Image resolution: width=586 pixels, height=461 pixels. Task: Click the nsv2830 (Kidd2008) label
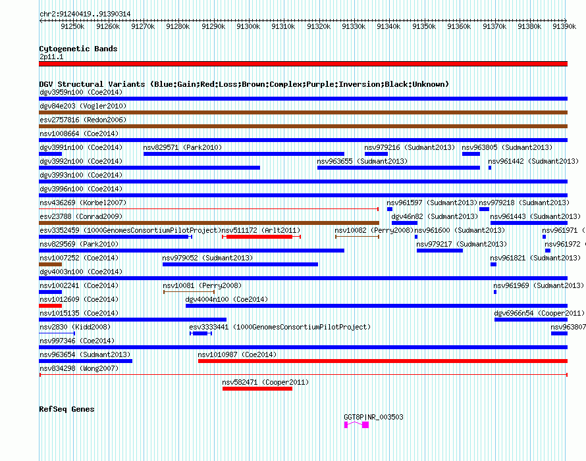(x=75, y=327)
